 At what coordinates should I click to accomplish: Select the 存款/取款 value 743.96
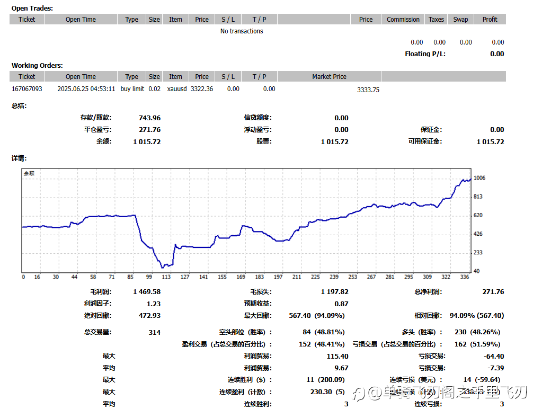click(x=149, y=118)
